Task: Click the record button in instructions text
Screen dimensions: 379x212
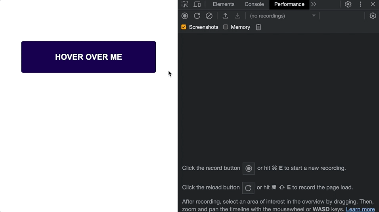Action: point(249,168)
